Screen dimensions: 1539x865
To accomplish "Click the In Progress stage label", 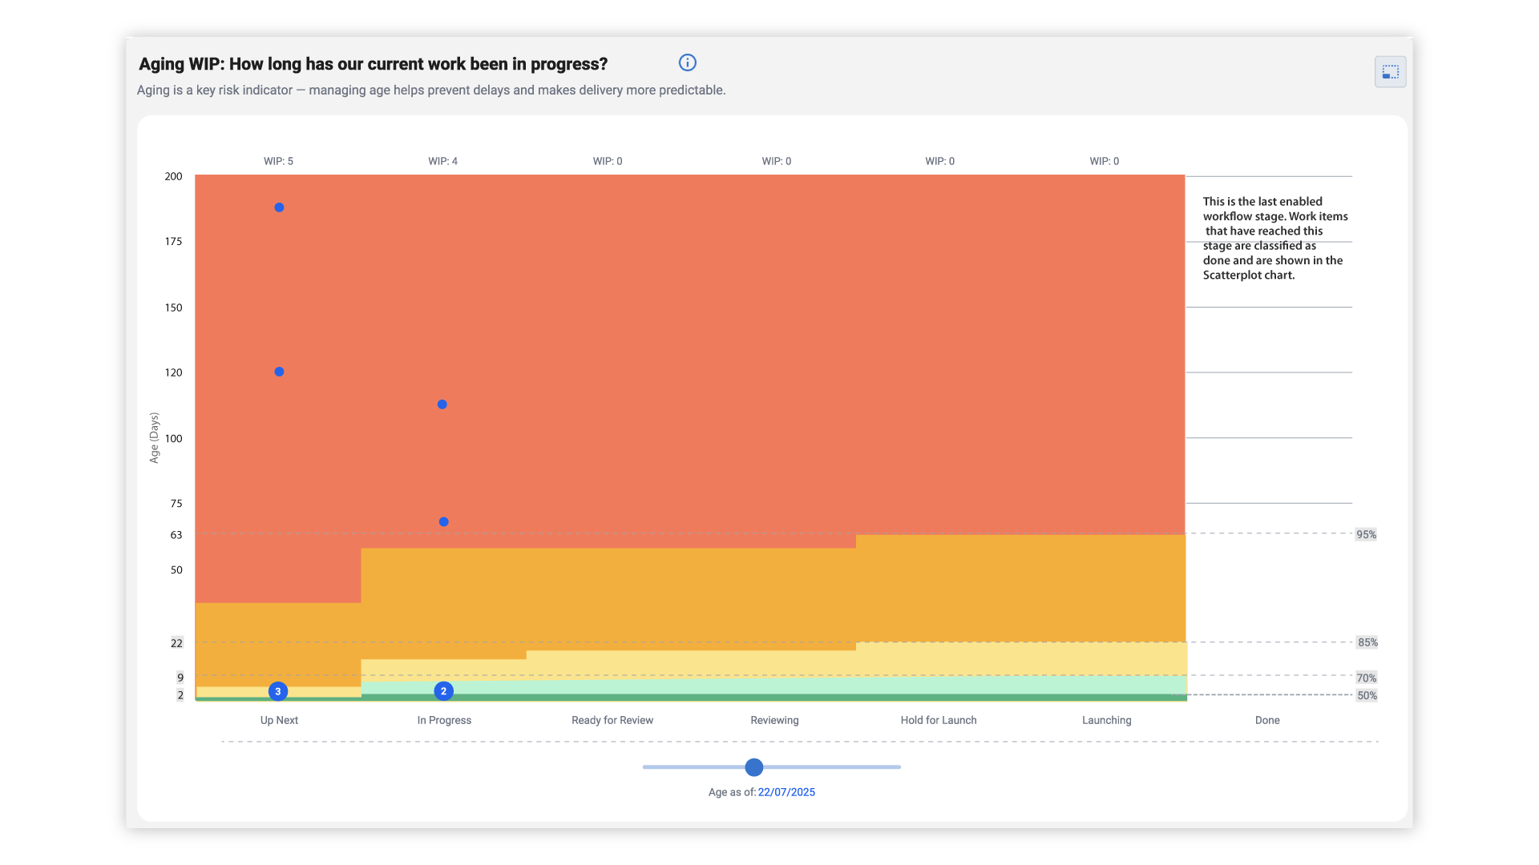I will click(444, 720).
